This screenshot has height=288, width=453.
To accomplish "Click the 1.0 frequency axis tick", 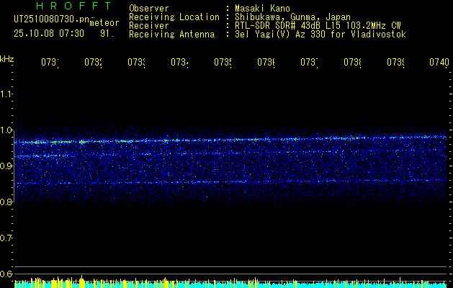I will pos(6,130).
